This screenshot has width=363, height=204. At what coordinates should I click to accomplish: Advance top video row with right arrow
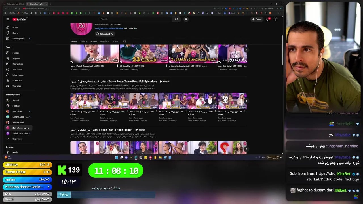coord(246,50)
